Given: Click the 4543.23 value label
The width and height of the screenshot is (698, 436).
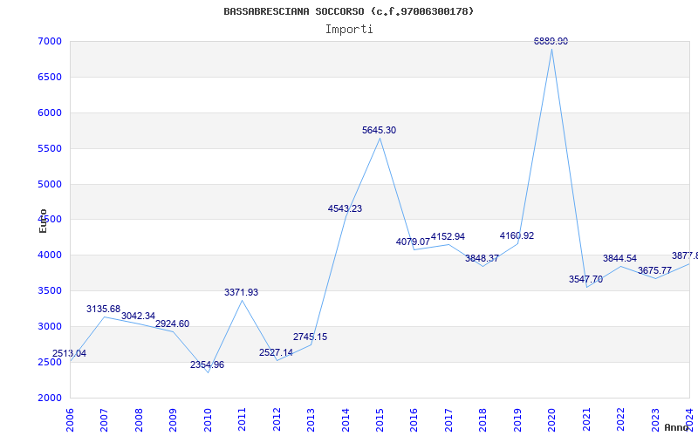Looking at the screenshot, I should [x=345, y=208].
